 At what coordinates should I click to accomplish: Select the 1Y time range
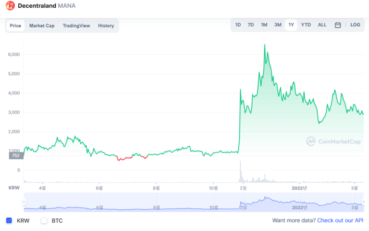click(x=291, y=25)
